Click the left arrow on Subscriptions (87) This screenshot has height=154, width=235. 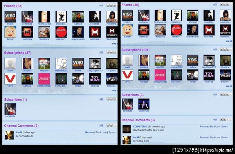(x=108, y=52)
